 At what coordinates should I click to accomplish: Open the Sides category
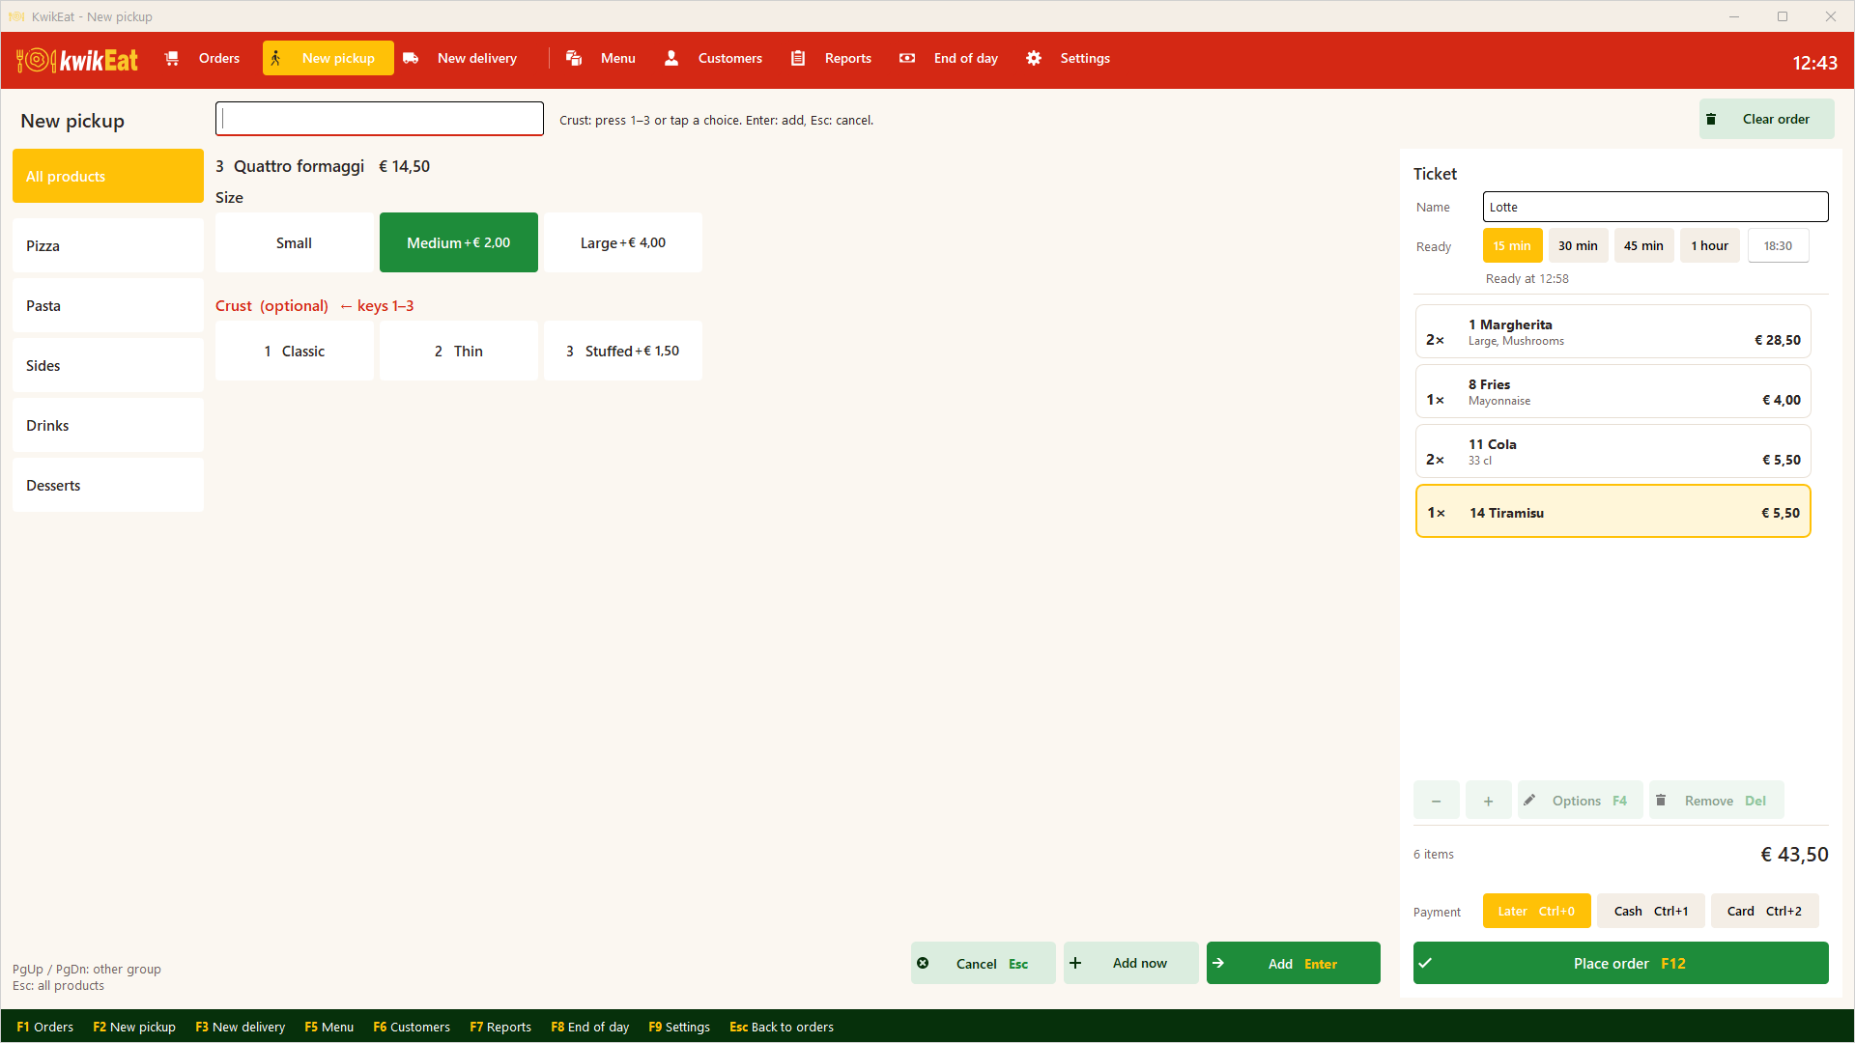pos(108,365)
